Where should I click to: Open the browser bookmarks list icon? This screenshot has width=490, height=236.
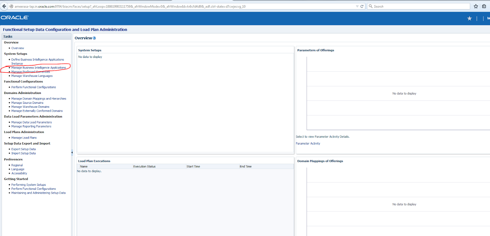coord(484,6)
